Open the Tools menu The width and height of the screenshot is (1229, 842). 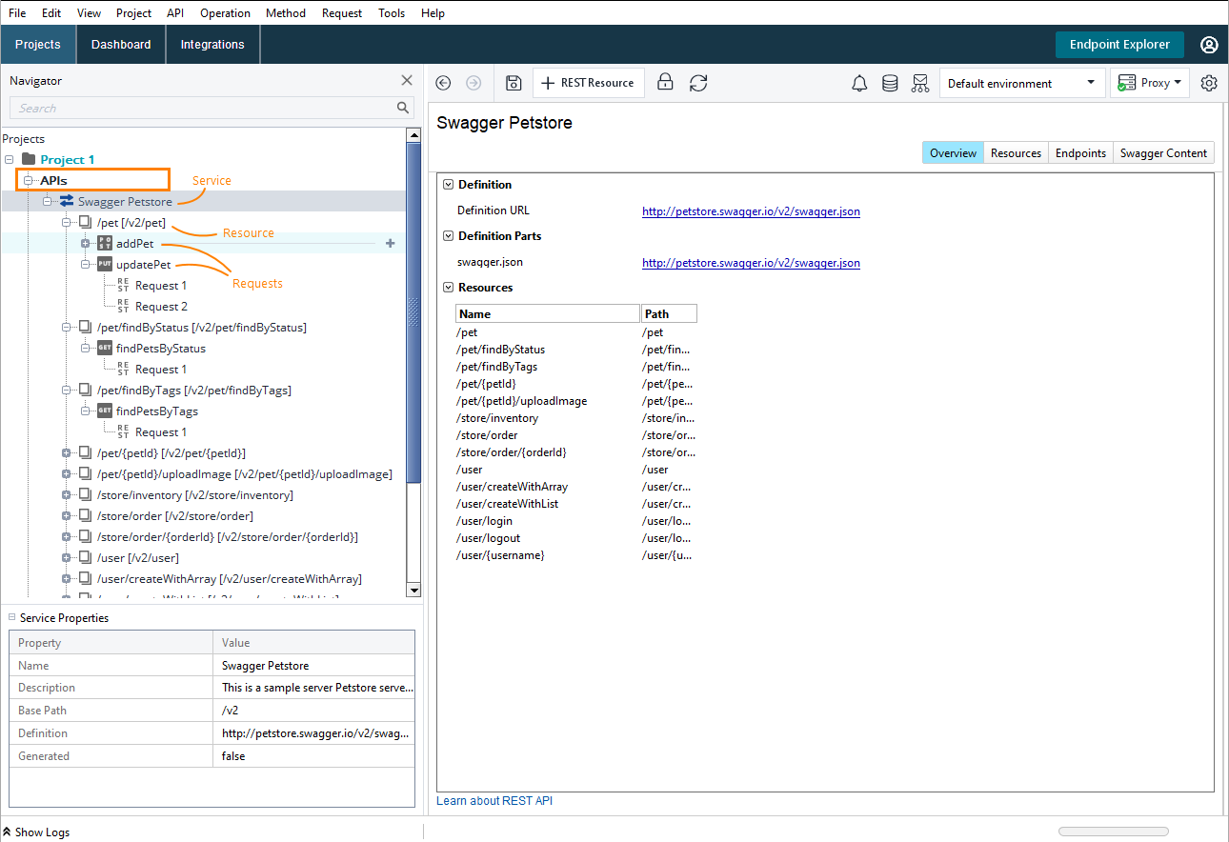click(x=392, y=13)
